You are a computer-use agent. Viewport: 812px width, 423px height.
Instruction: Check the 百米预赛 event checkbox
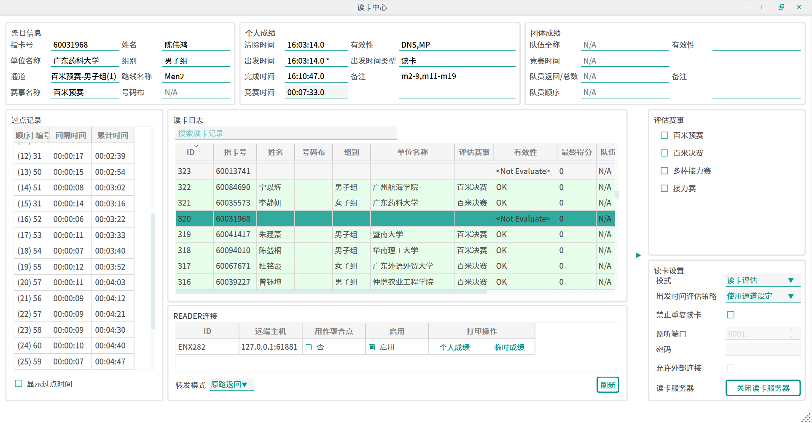(664, 135)
